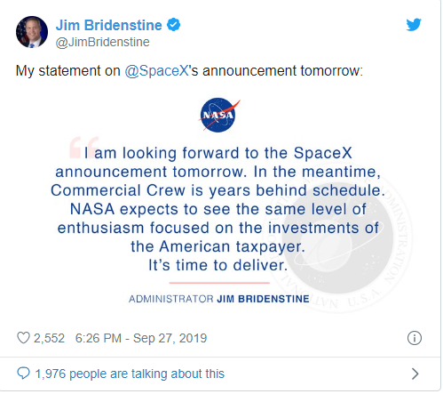Like the tweet with the heart icon
443x394 pixels.
[23, 338]
